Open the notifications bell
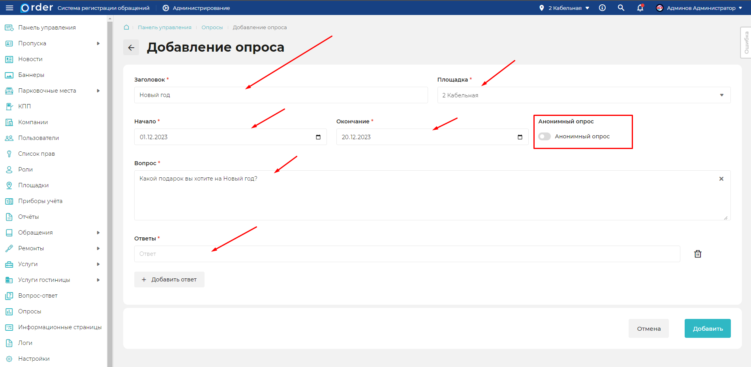Screen dimensions: 751x367 click(640, 8)
